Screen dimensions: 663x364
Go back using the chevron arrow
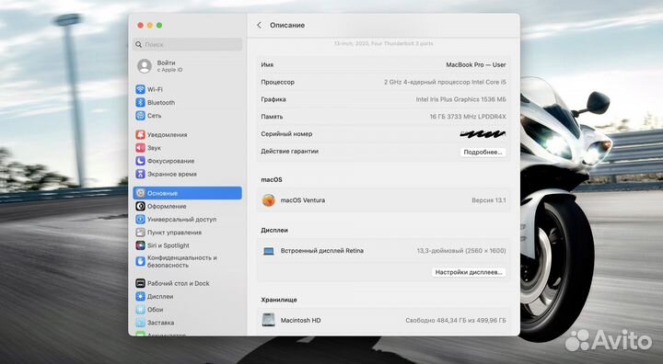[x=259, y=26]
